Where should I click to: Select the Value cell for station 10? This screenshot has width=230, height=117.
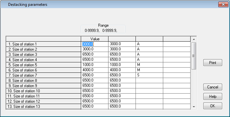point(94,91)
